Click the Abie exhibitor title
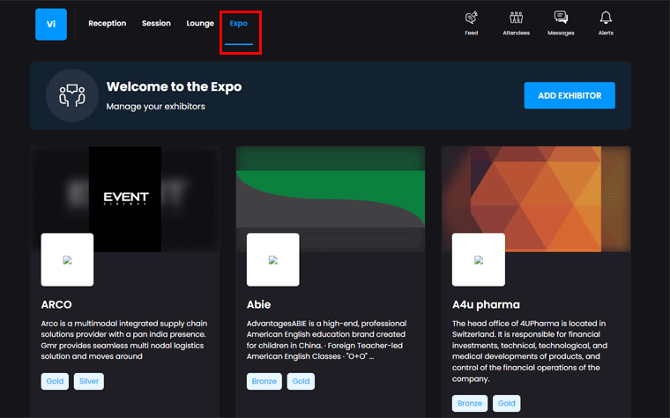 pyautogui.click(x=258, y=305)
